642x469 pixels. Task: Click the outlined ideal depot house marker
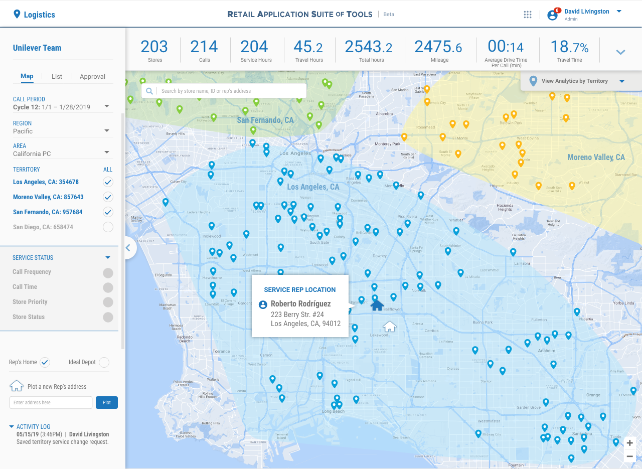[x=390, y=327]
